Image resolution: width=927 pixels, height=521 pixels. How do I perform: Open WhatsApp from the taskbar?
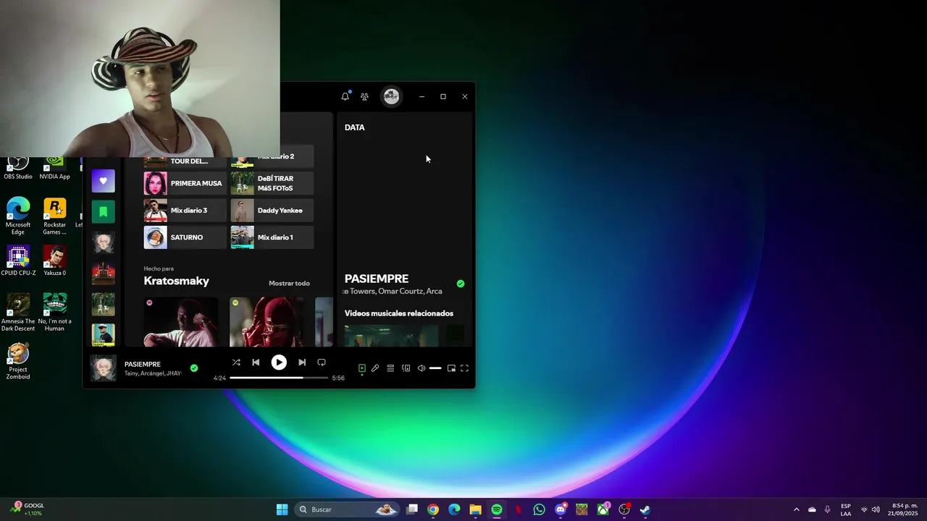click(539, 509)
